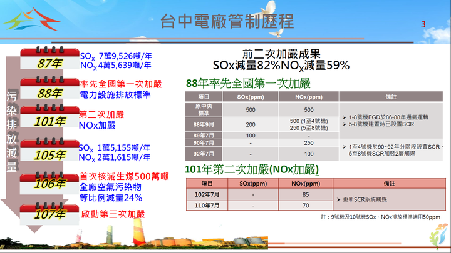Select the 107年 calendar icon
Viewport: 451px width, 253px height.
[x=49, y=214]
